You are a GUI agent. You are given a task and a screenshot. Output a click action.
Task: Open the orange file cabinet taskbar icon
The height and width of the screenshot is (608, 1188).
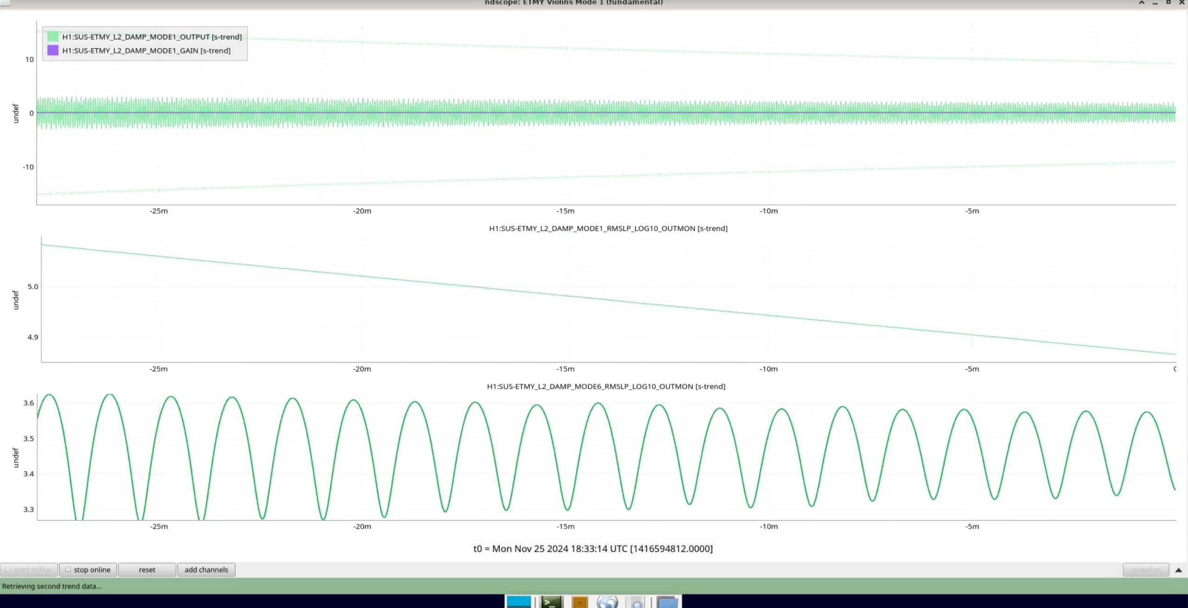580,602
